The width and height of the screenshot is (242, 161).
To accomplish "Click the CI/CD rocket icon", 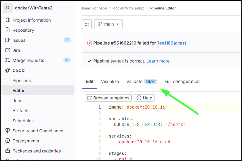I will click(x=8, y=70).
